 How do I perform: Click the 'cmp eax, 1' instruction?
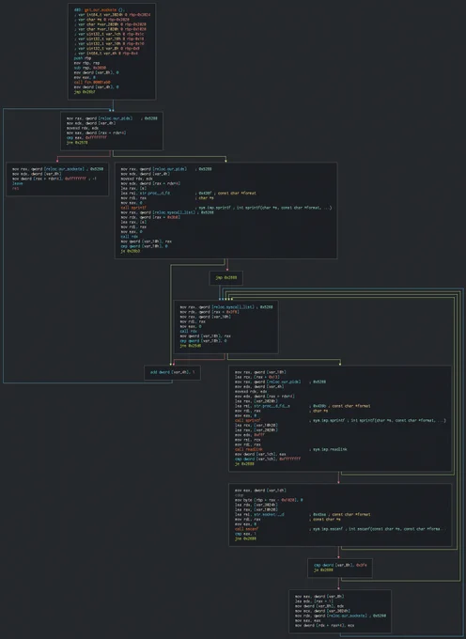pyautogui.click(x=245, y=534)
